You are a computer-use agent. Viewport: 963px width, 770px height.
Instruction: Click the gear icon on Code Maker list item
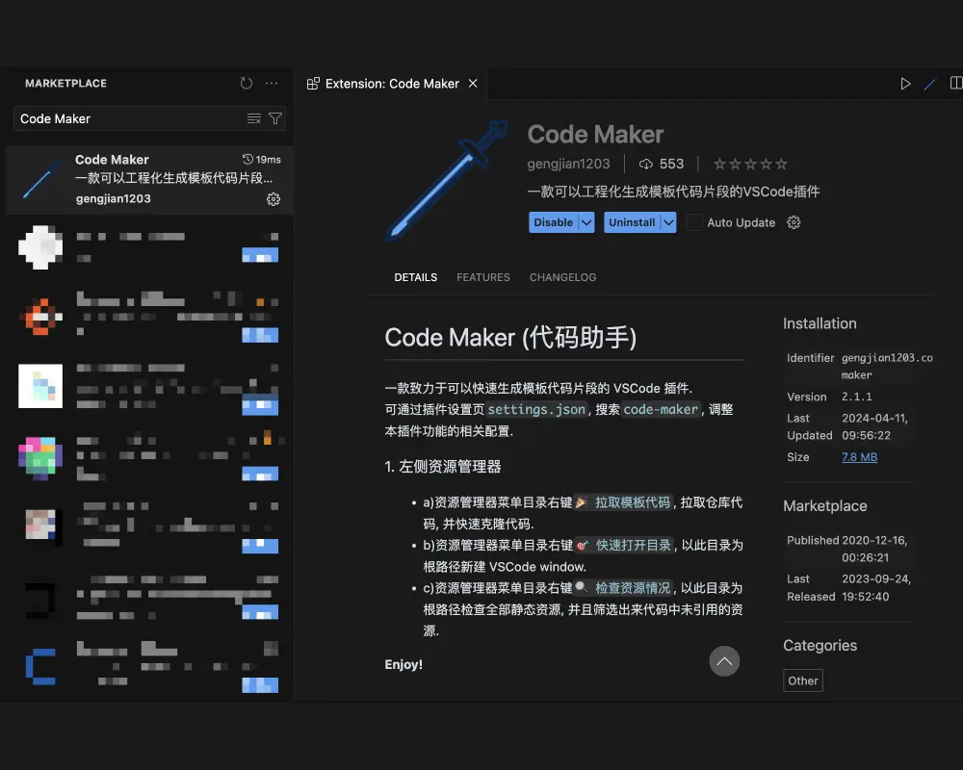coord(273,199)
